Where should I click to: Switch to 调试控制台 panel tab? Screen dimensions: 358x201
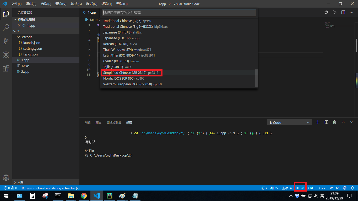114,122
